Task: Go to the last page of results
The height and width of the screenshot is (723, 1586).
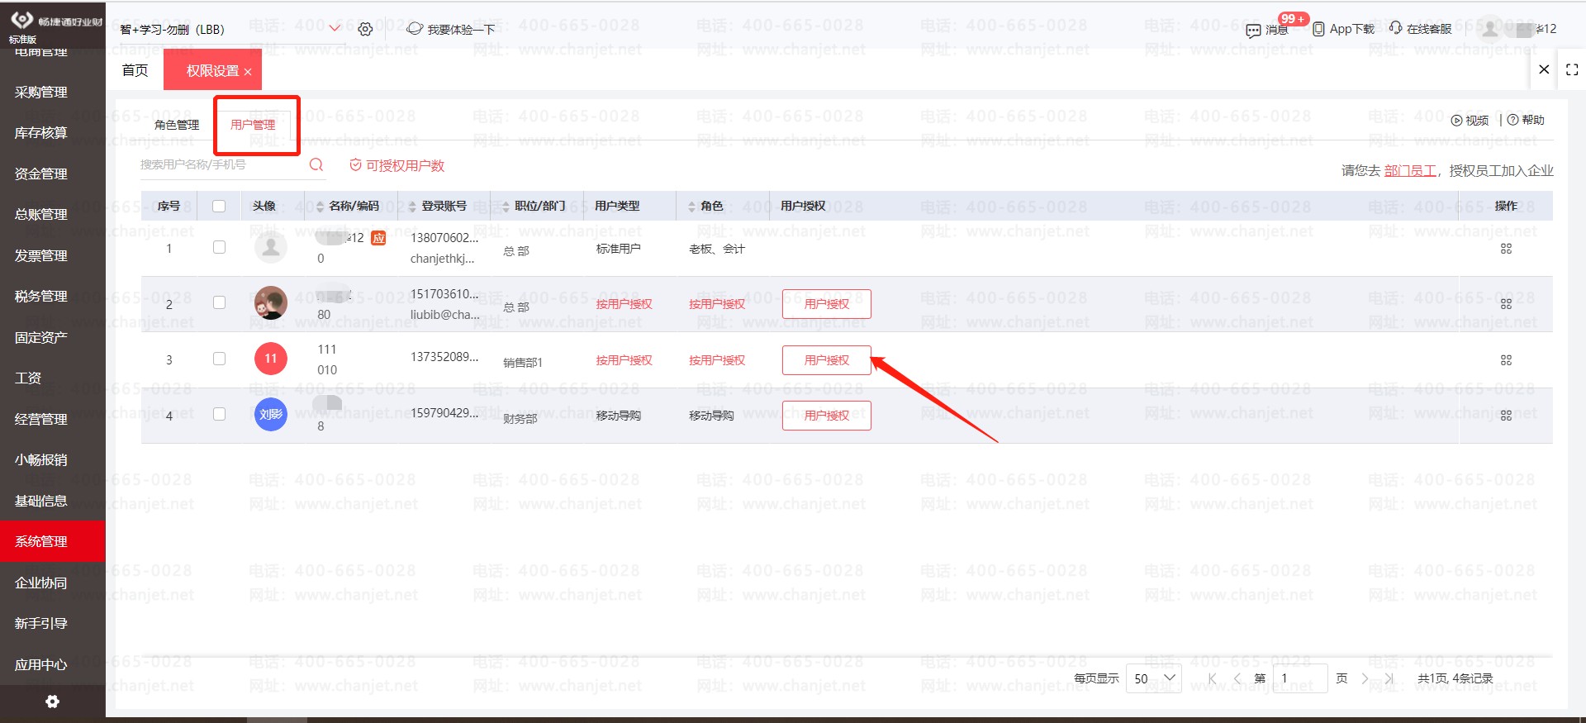Action: 1389,678
